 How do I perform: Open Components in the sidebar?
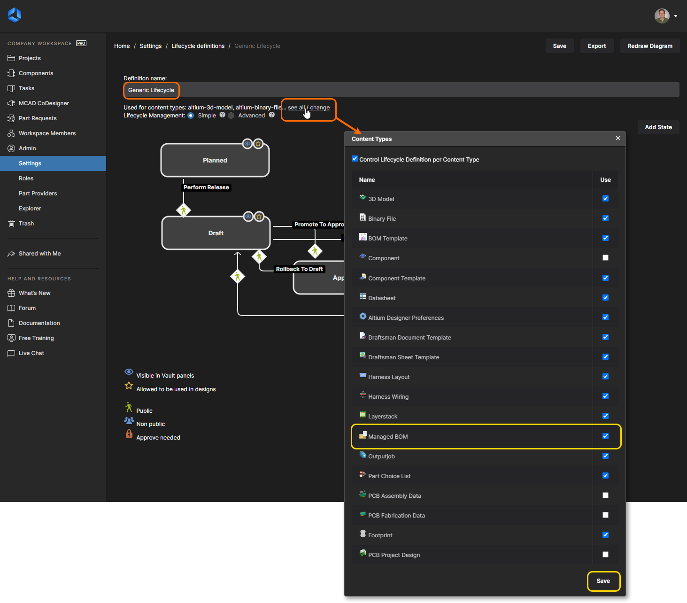click(x=36, y=73)
